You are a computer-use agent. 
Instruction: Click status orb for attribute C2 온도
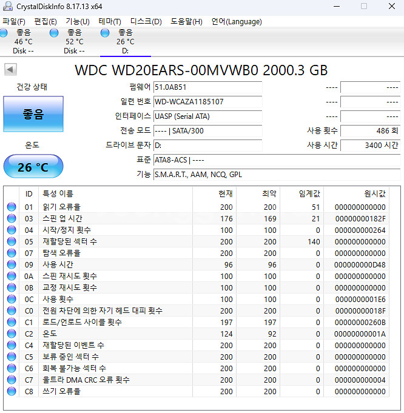click(12, 334)
